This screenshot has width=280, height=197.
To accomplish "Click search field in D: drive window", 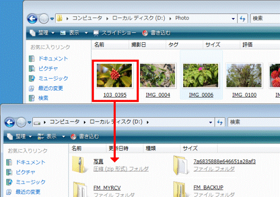I will pos(254,122).
